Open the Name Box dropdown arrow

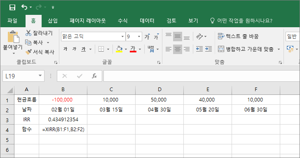tap(40, 76)
